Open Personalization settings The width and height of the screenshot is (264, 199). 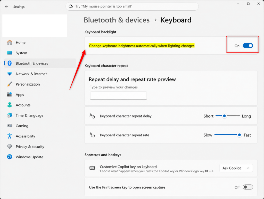click(x=40, y=84)
